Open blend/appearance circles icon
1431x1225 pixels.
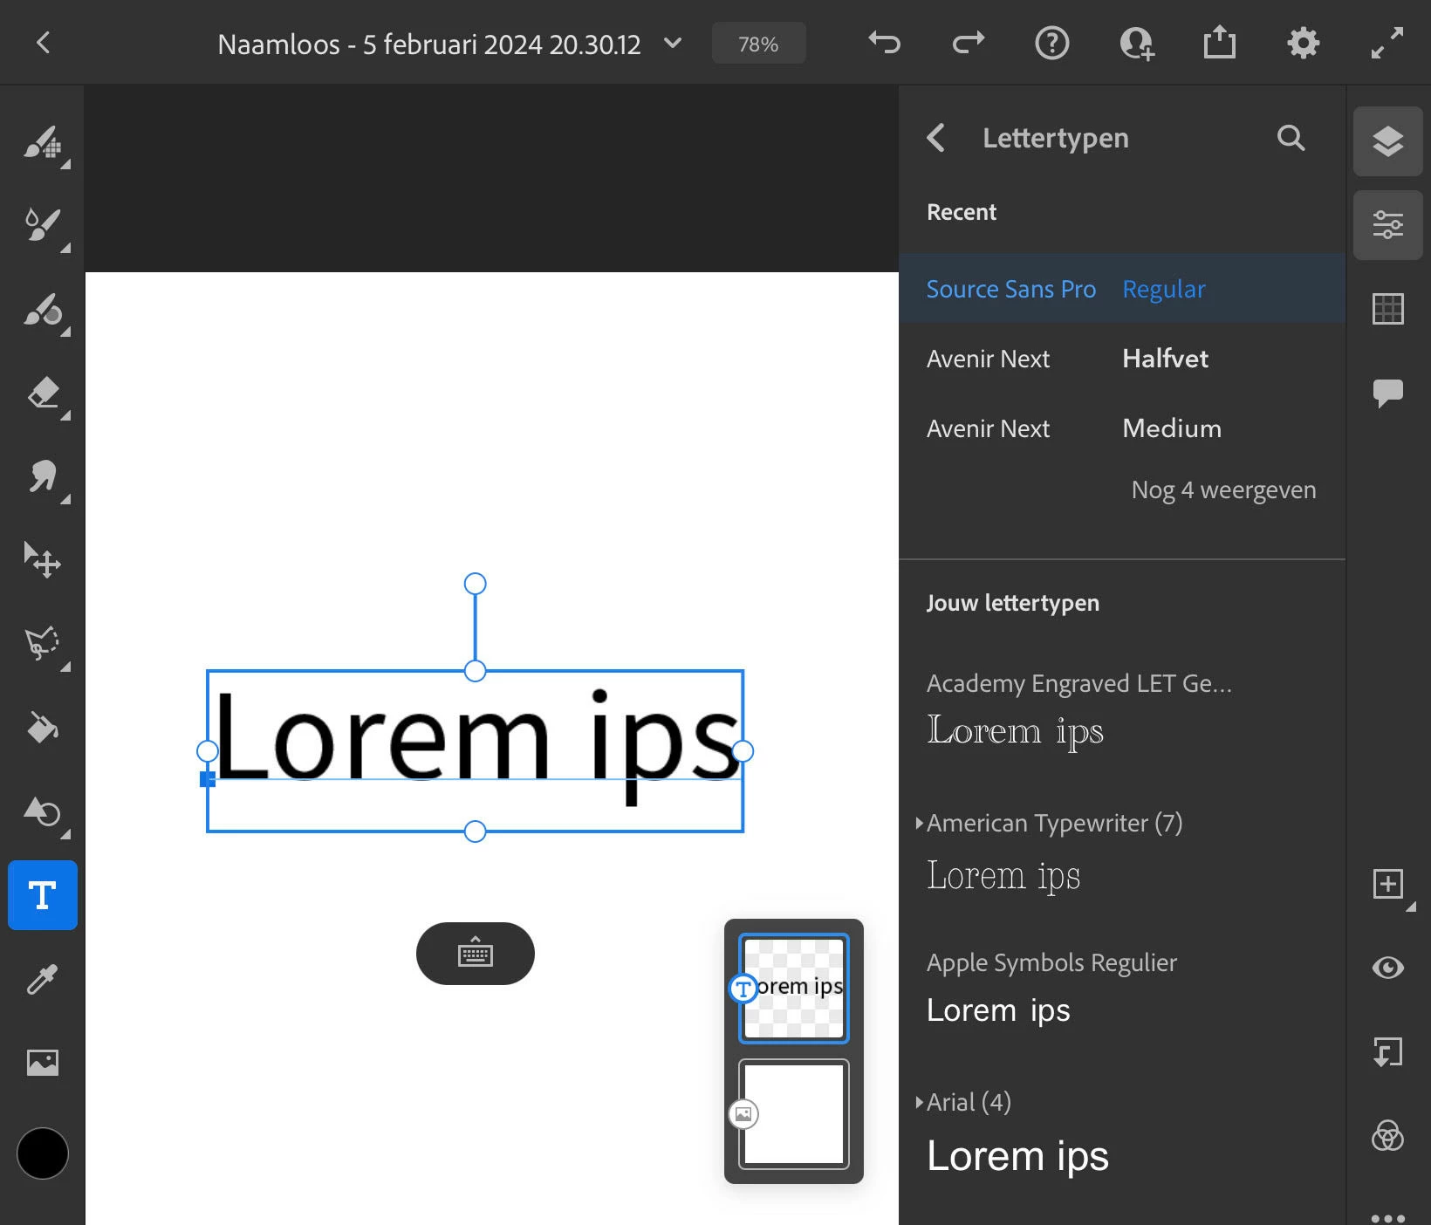point(1388,1136)
